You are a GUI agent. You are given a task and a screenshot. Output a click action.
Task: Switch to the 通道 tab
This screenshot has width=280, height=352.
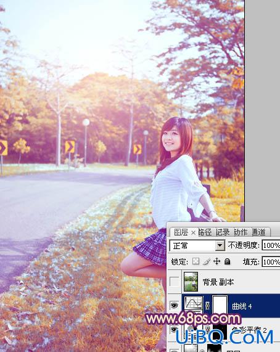pyautogui.click(x=259, y=232)
